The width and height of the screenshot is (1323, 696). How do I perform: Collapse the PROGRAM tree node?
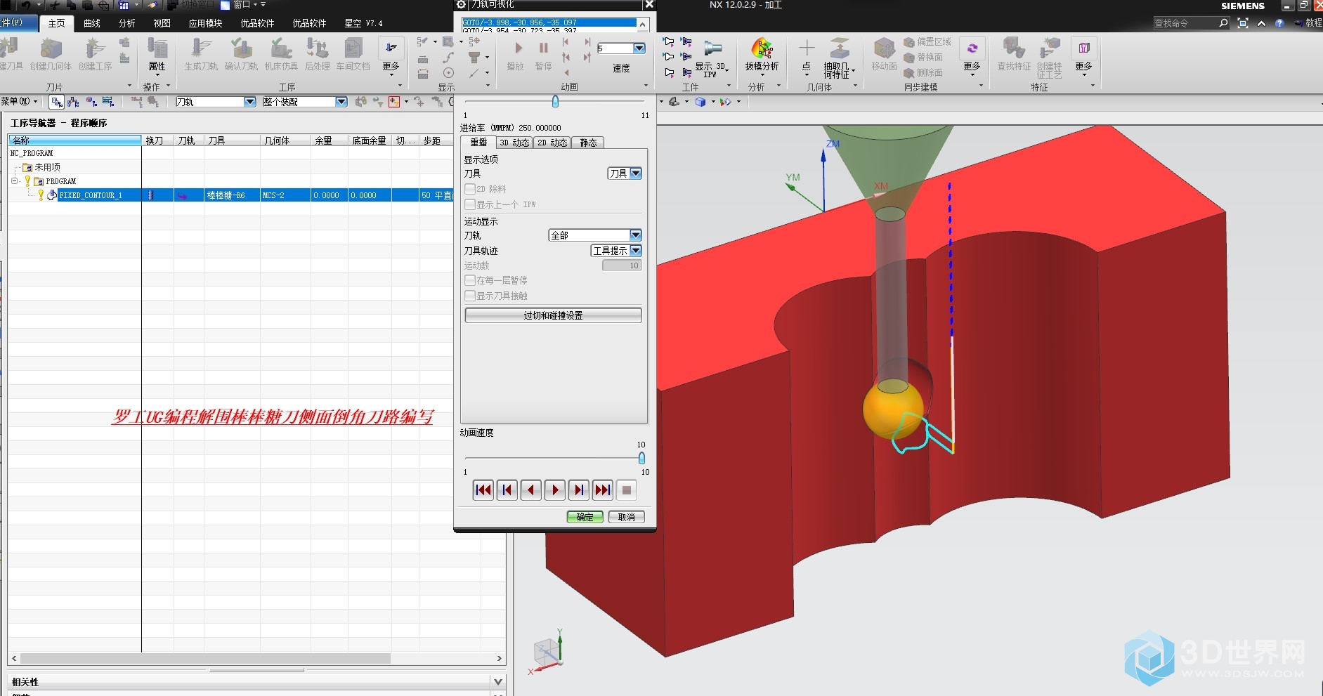tap(14, 181)
